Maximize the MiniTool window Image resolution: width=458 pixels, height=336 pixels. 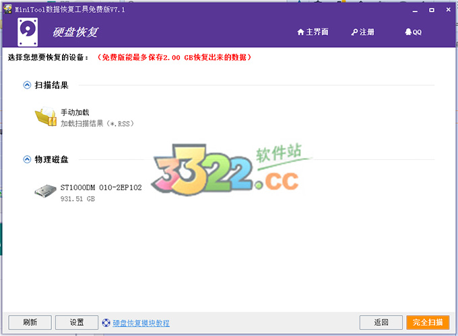[432, 10]
